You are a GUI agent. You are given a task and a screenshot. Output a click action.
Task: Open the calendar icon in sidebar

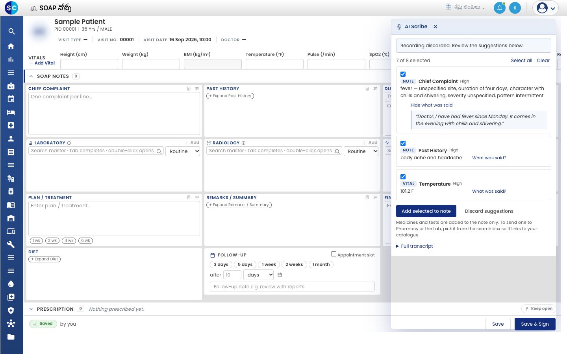11,99
